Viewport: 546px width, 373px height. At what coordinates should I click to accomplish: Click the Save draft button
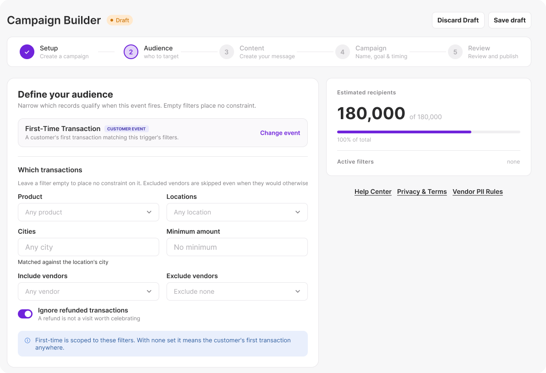509,20
